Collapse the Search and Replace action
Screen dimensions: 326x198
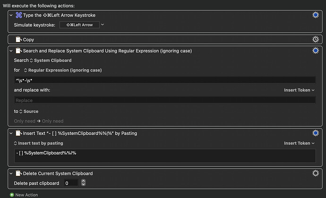click(x=11, y=50)
